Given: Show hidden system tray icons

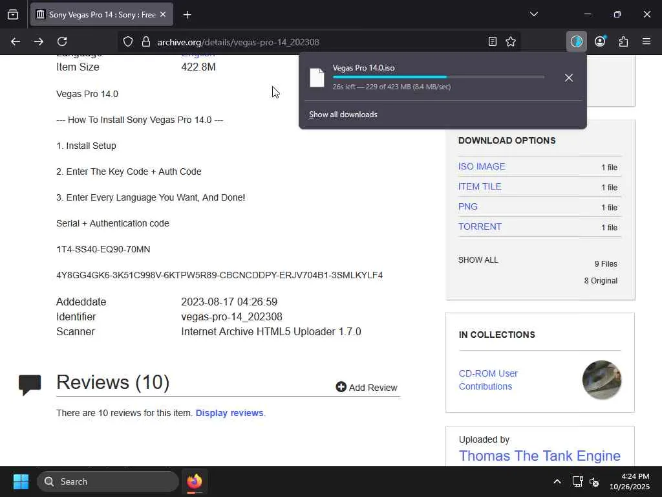Looking at the screenshot, I should point(557,481).
